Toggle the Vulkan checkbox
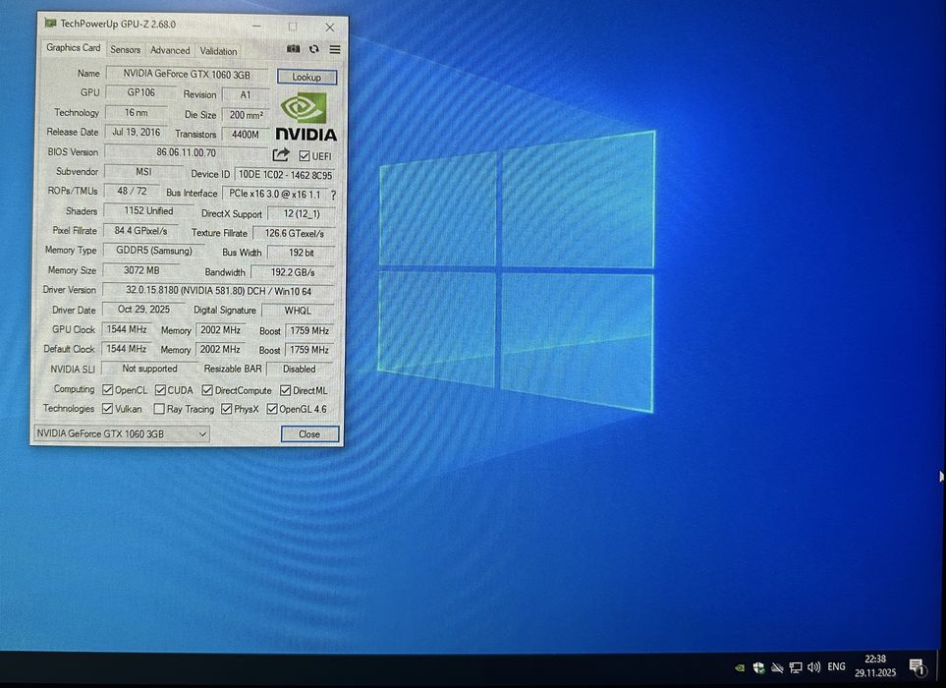Image resolution: width=946 pixels, height=688 pixels. click(107, 409)
